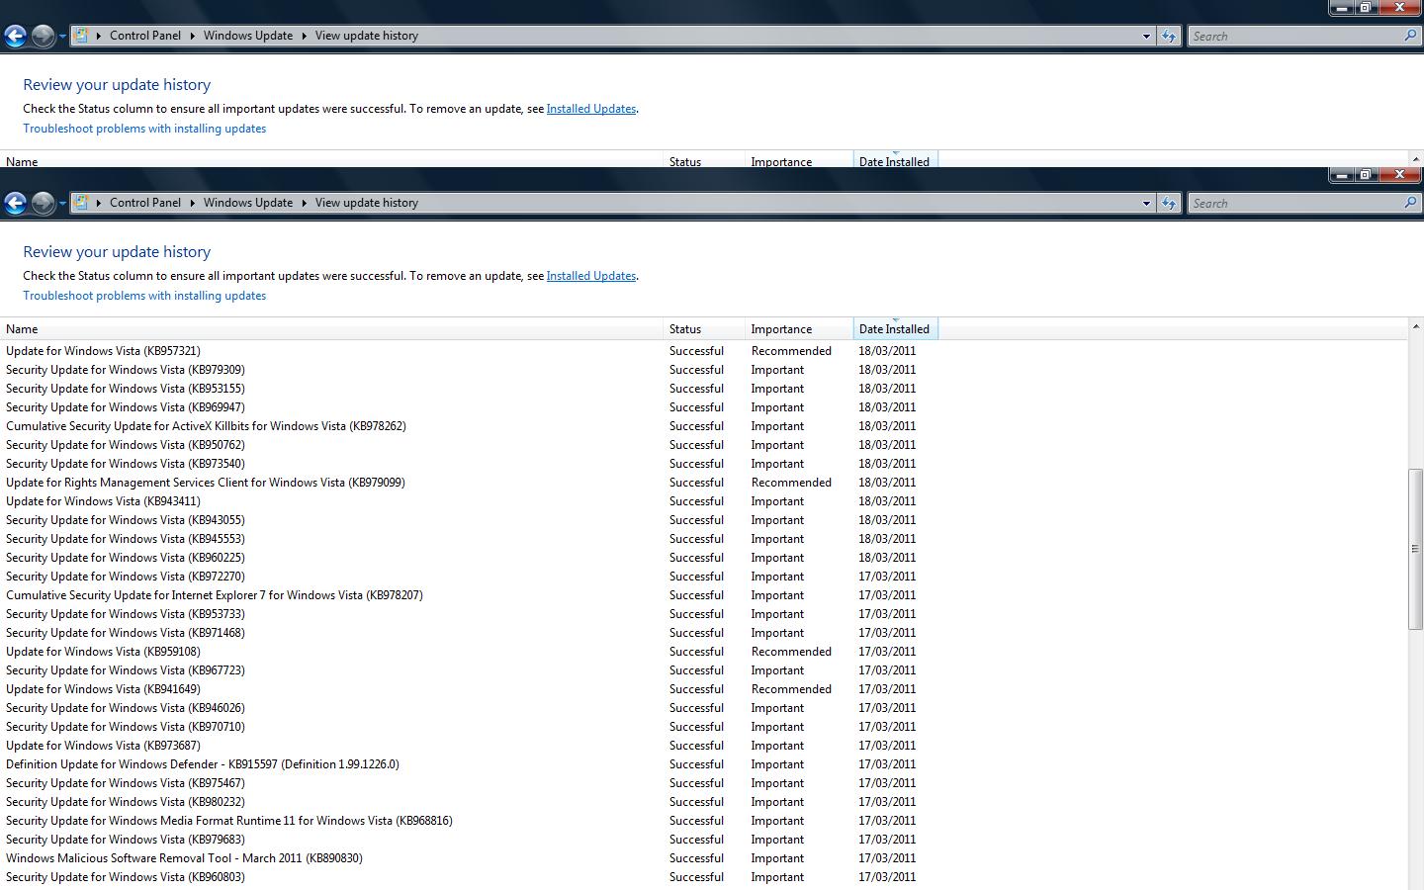Go back using the front window's Back arrow
This screenshot has height=890, width=1424.
[16, 204]
